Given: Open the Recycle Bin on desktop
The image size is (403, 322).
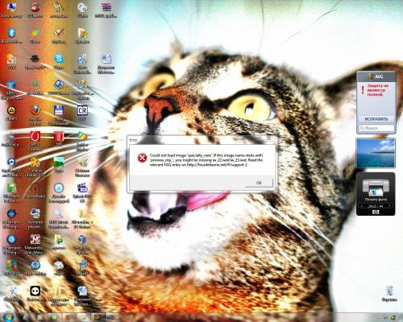Looking at the screenshot, I should (389, 293).
